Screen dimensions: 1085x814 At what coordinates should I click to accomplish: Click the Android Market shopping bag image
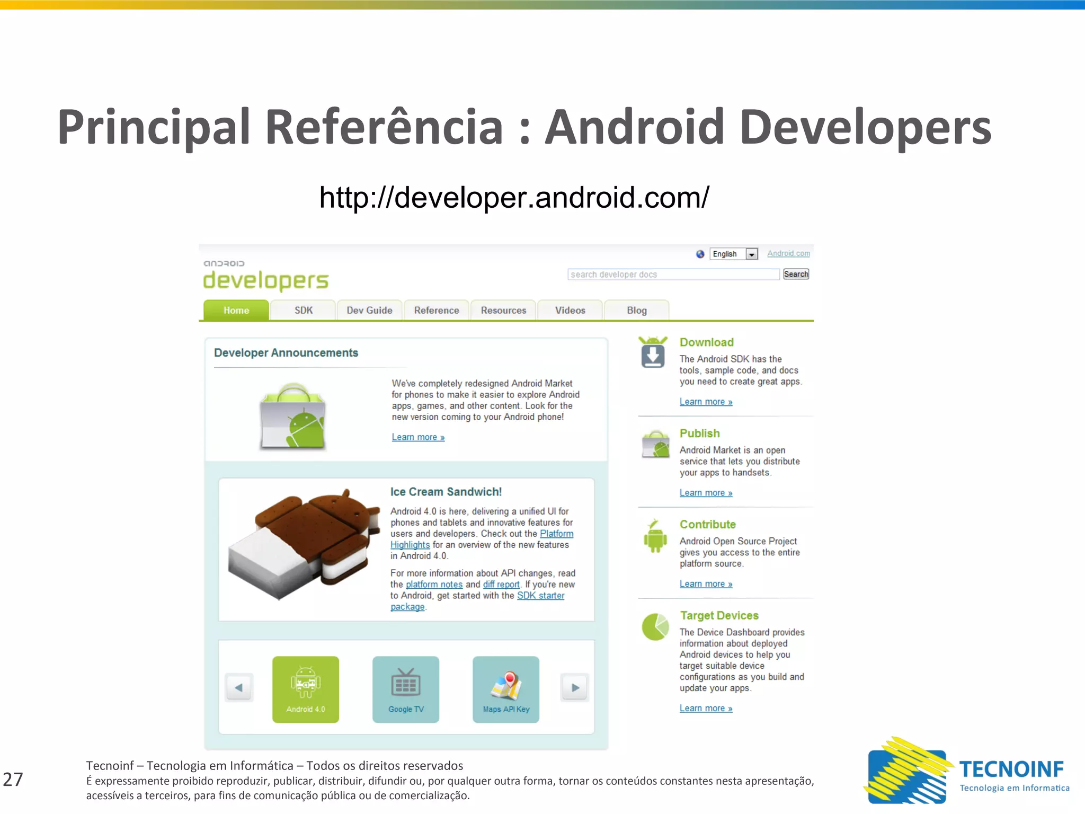pyautogui.click(x=292, y=417)
